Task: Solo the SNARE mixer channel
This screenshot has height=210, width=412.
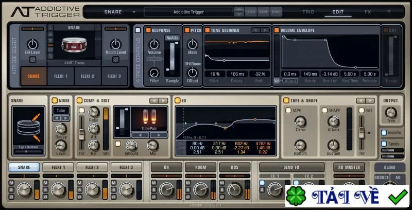Action: coord(11,189)
